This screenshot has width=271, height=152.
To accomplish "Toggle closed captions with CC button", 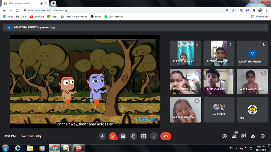I will (123, 136).
